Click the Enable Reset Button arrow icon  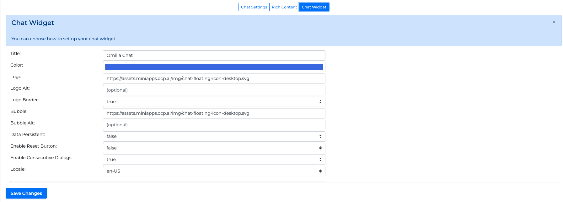coord(320,148)
